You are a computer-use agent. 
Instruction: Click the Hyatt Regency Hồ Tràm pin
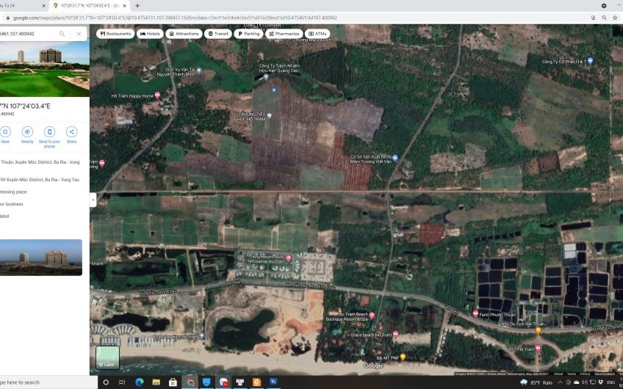[x=201, y=336]
